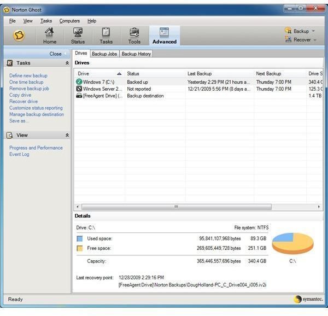Click the Copy drive link
The width and height of the screenshot is (328, 316).
click(20, 95)
